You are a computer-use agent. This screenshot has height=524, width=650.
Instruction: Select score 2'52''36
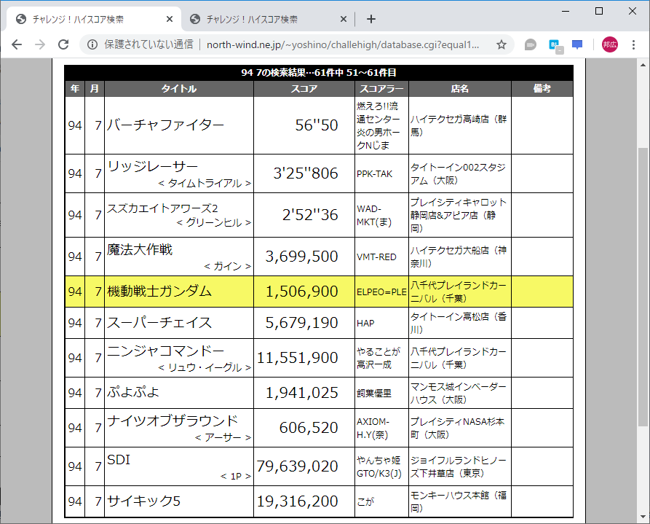(x=310, y=215)
